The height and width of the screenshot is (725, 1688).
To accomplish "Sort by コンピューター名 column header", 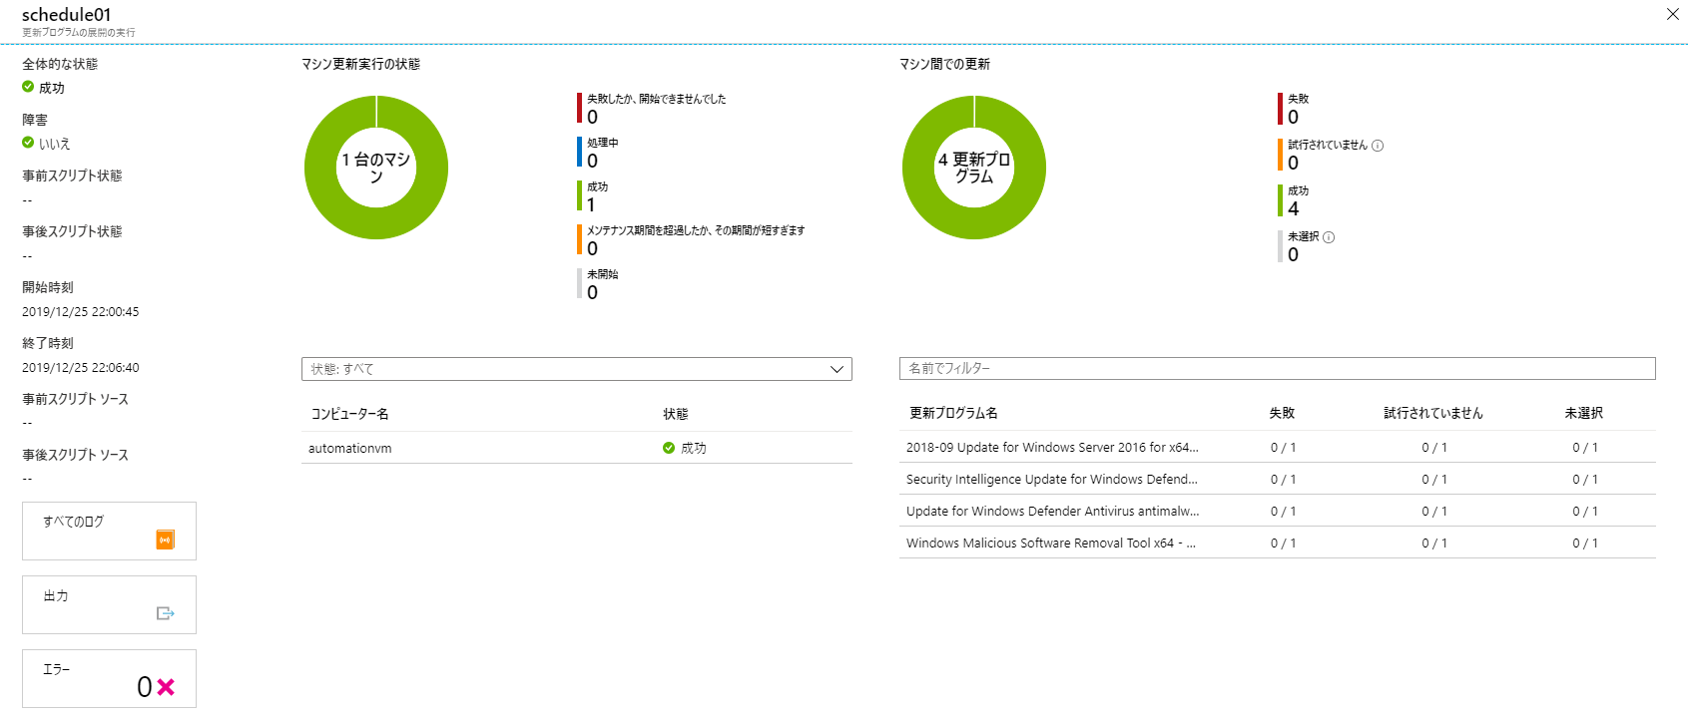I will click(x=350, y=414).
